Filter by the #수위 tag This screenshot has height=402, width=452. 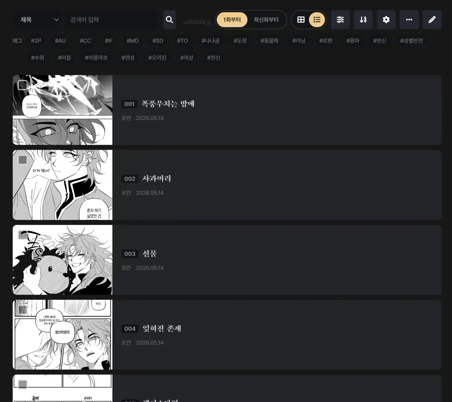[37, 58]
